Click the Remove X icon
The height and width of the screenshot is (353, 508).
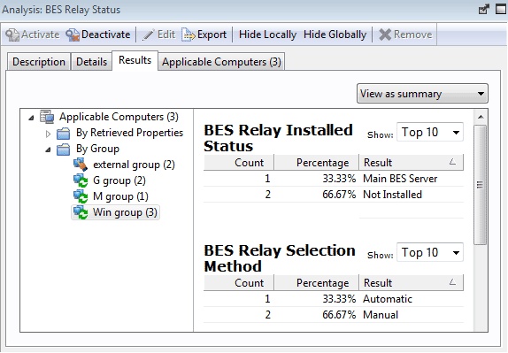(385, 35)
